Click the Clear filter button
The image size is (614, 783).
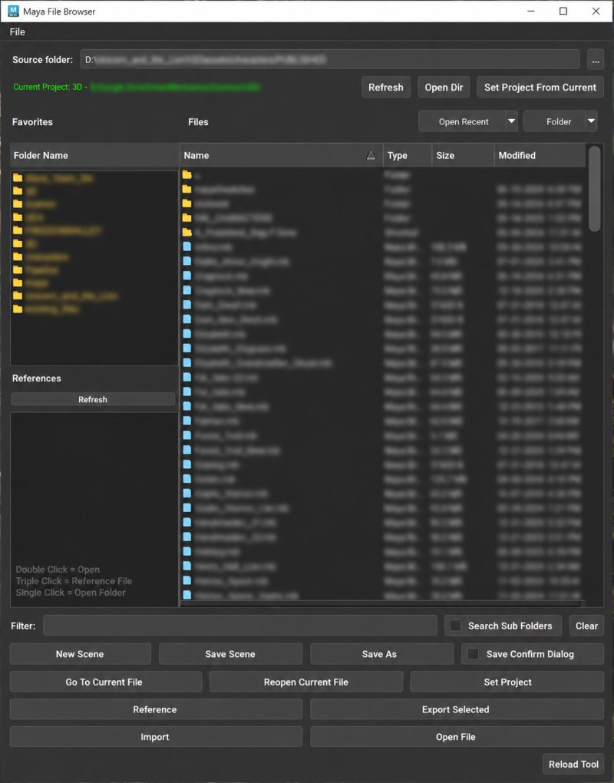coord(586,626)
